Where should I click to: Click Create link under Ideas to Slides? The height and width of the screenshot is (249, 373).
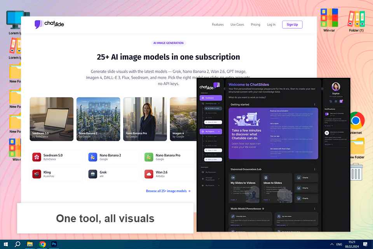click(267, 200)
